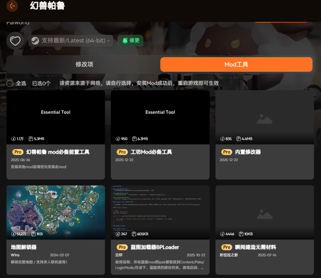Click the bell icon on 催更 button

click(125, 41)
